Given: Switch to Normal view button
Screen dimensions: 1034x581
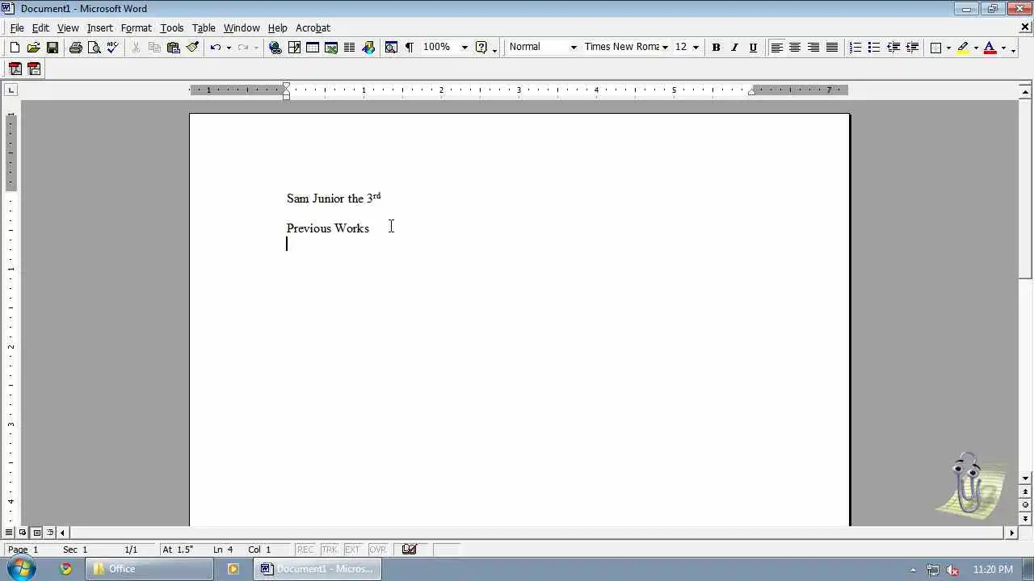Looking at the screenshot, I should point(10,533).
